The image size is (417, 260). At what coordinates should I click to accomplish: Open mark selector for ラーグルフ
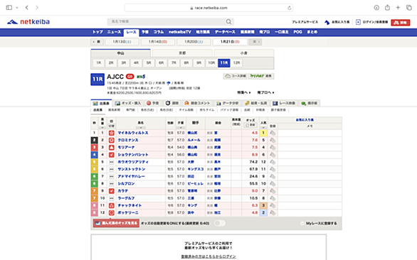tap(112, 198)
